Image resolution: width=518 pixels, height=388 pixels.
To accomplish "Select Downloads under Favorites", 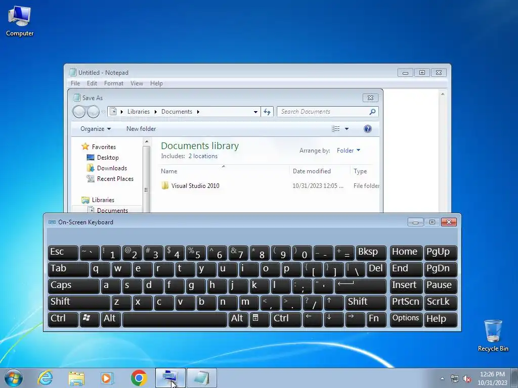I will pos(112,168).
